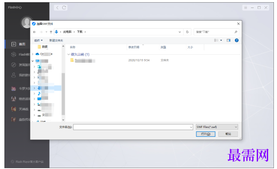Image resolution: width=277 pixels, height=169 pixels.
Task: Click the refresh icon in Flash中心 toolbar
Action: 64,8
